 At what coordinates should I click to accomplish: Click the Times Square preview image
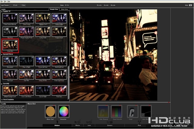[113, 55]
